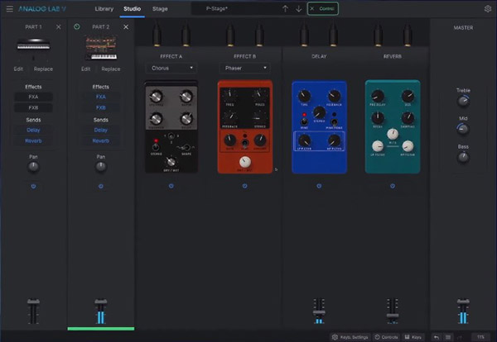497x342 pixels.
Task: Switch to the Library tab
Action: [104, 8]
